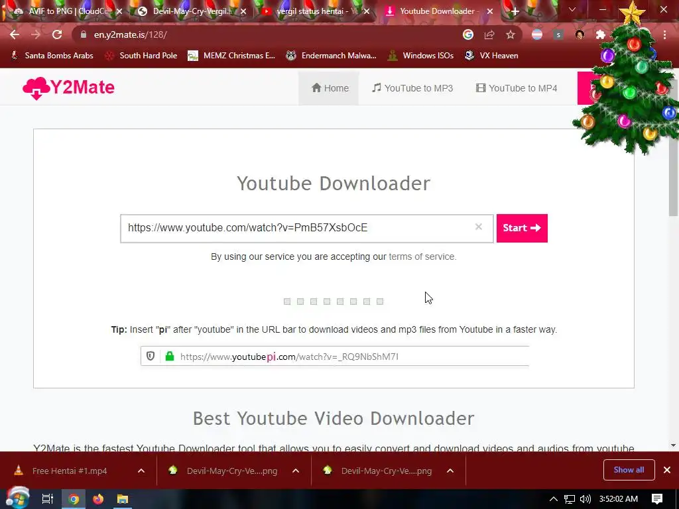679x509 pixels.
Task: Click the youtubepi.com example URL image
Action: click(335, 356)
